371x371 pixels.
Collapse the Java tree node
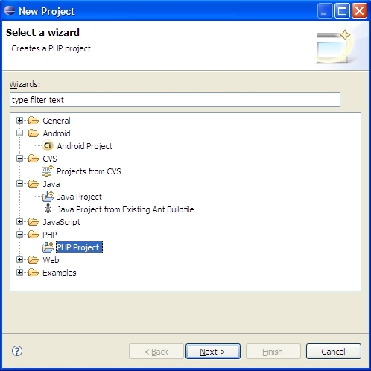tap(19, 184)
